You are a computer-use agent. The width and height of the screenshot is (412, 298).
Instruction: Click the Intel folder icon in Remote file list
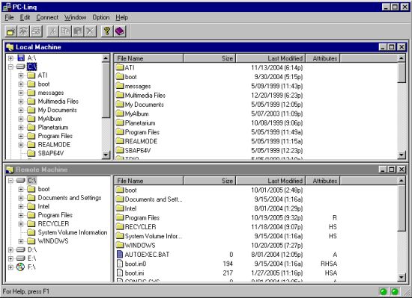point(120,208)
